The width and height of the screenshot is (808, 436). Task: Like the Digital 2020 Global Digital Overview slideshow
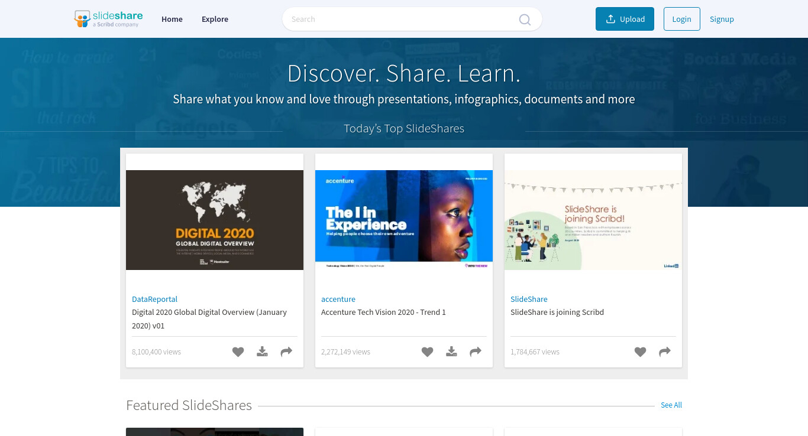238,352
